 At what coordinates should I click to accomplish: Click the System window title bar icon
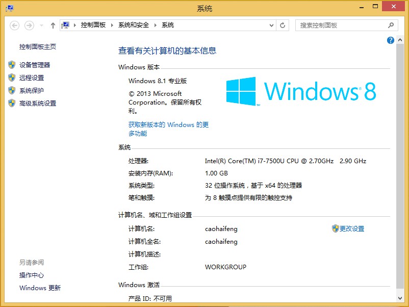click(10, 8)
